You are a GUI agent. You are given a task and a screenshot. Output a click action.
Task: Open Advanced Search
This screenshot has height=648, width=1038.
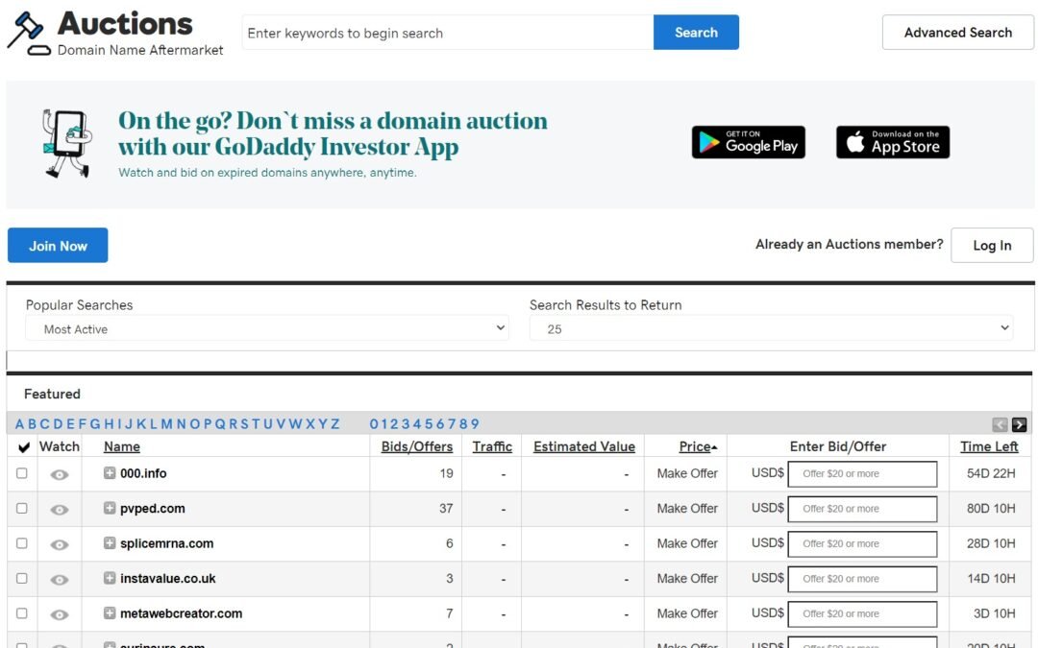coord(958,33)
